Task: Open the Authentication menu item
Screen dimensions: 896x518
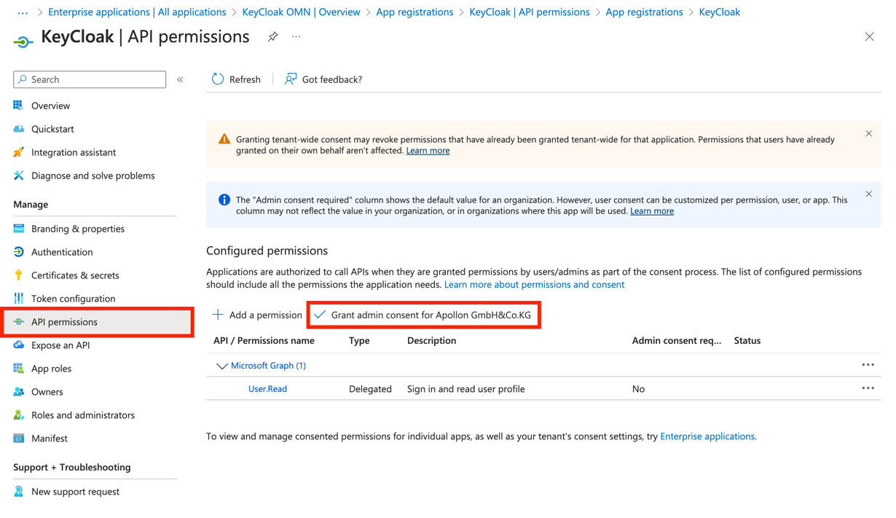Action: pos(62,252)
